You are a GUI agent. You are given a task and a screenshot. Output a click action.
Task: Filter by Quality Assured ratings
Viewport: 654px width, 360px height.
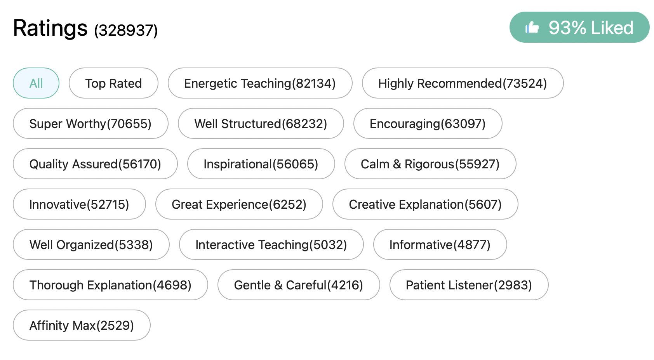(95, 164)
